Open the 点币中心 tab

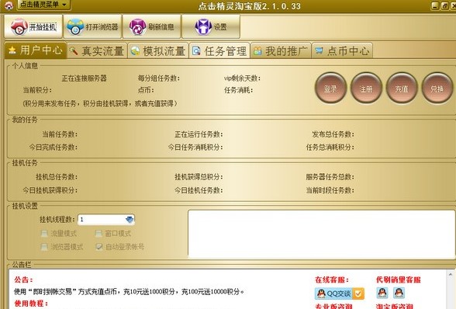[x=342, y=50]
